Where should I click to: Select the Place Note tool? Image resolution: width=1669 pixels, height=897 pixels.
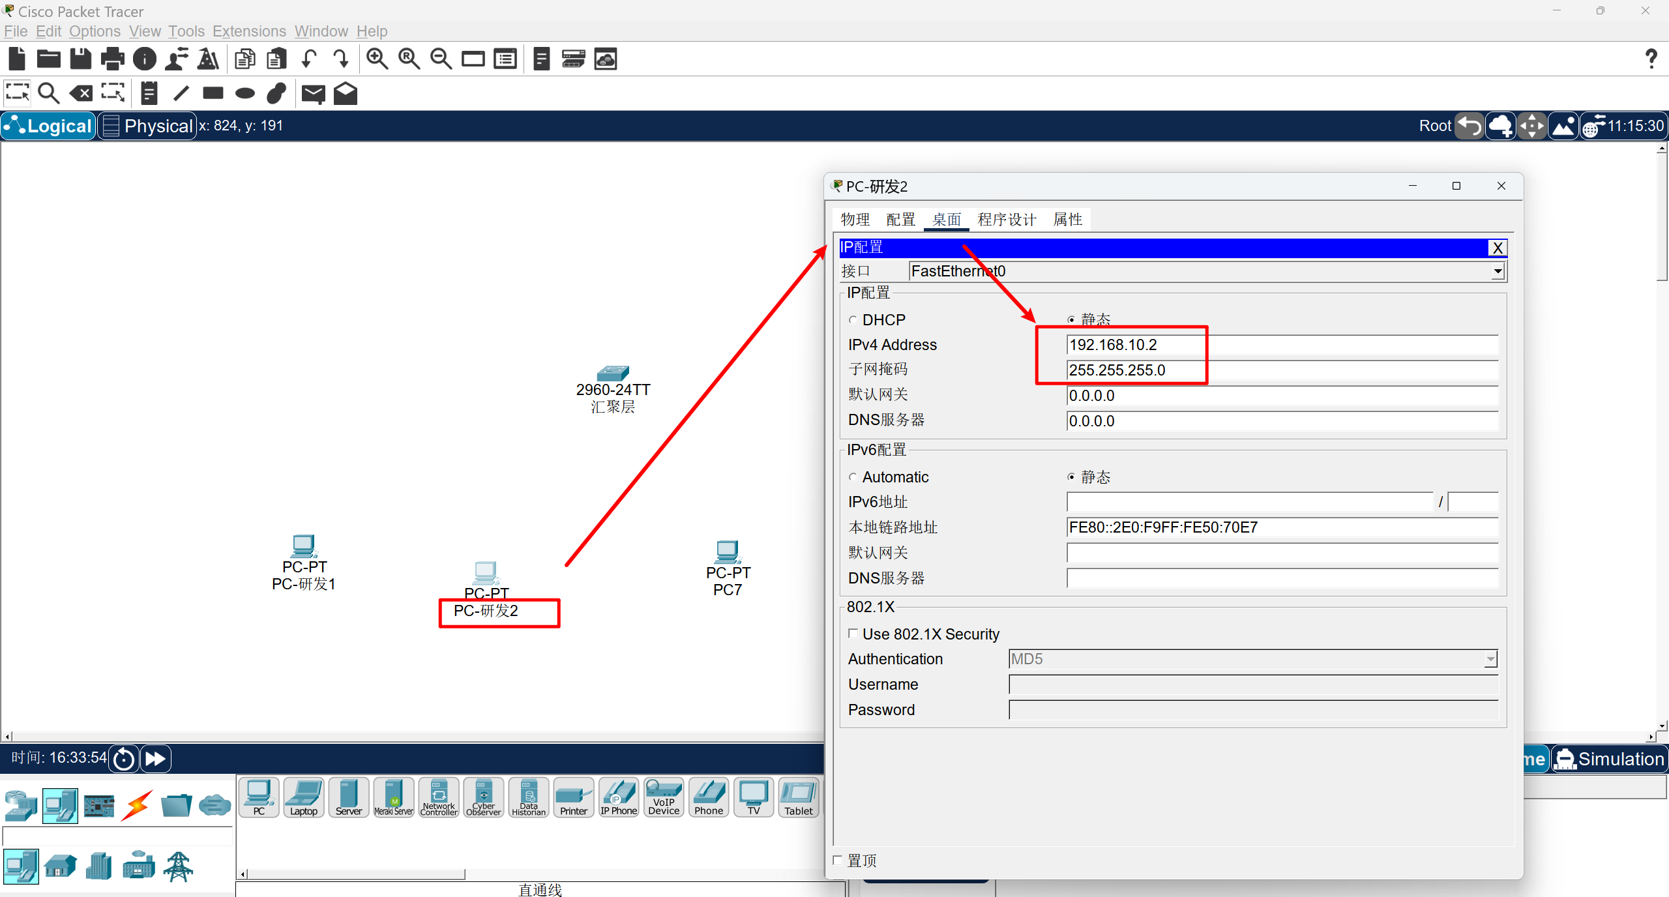pos(149,93)
